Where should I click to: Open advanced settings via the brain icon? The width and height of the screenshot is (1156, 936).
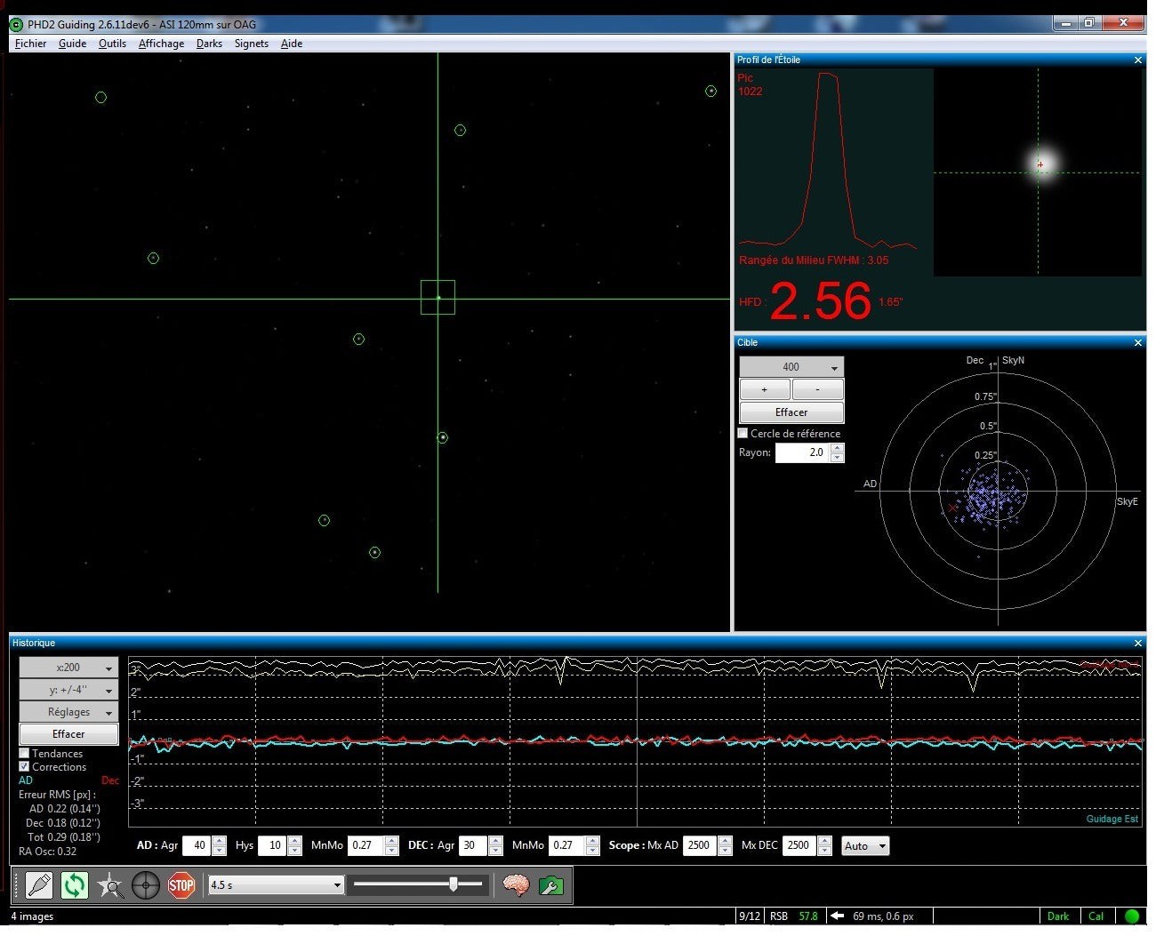pyautogui.click(x=516, y=884)
